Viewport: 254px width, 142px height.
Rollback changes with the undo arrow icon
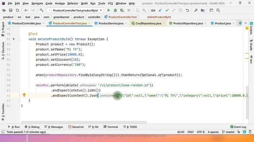coord(187,11)
